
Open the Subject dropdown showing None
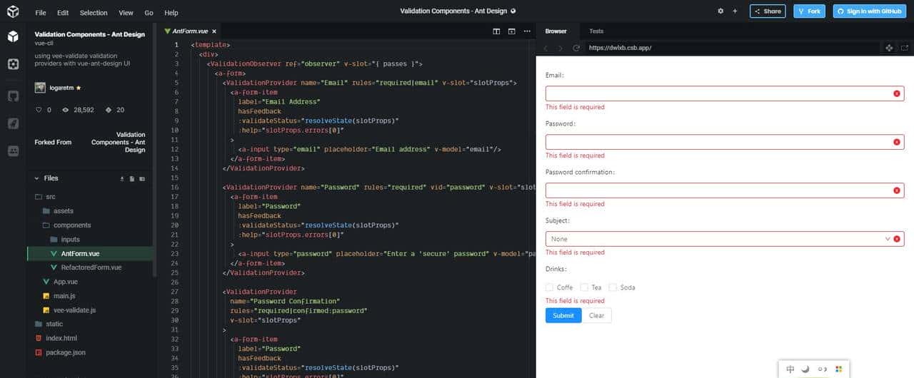click(x=725, y=239)
